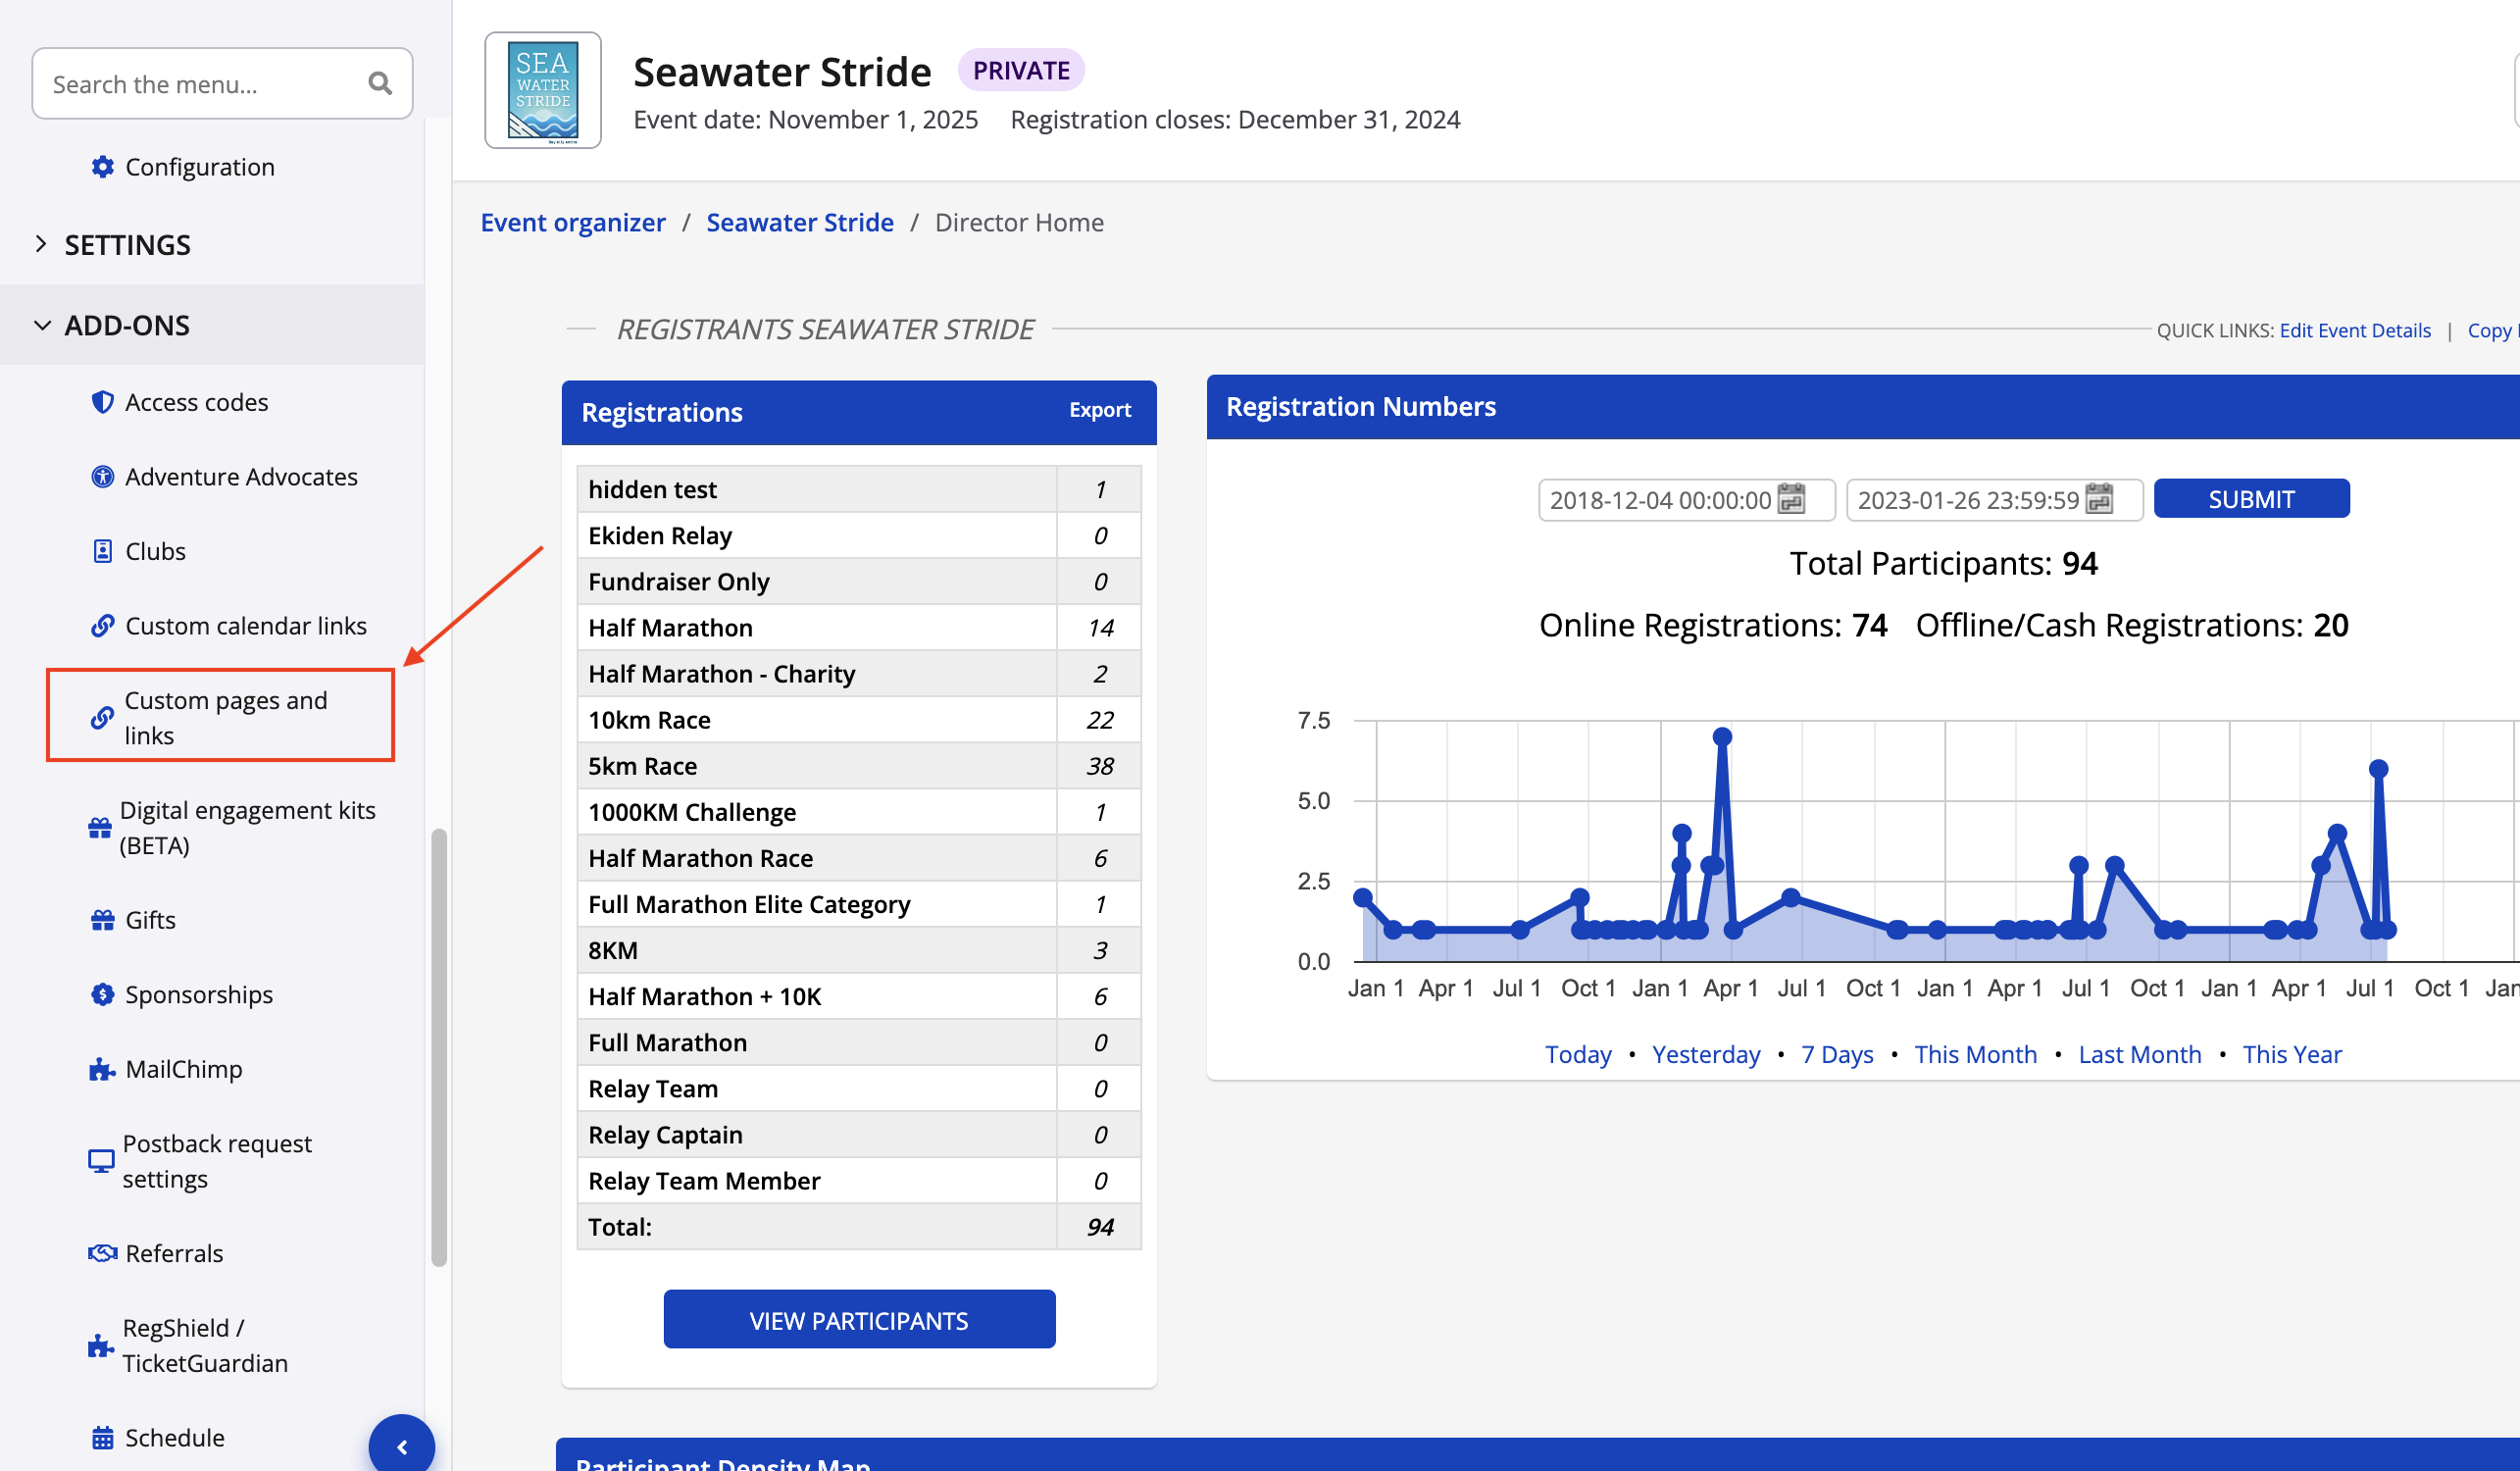Click the Clubs badge icon

pyautogui.click(x=102, y=551)
